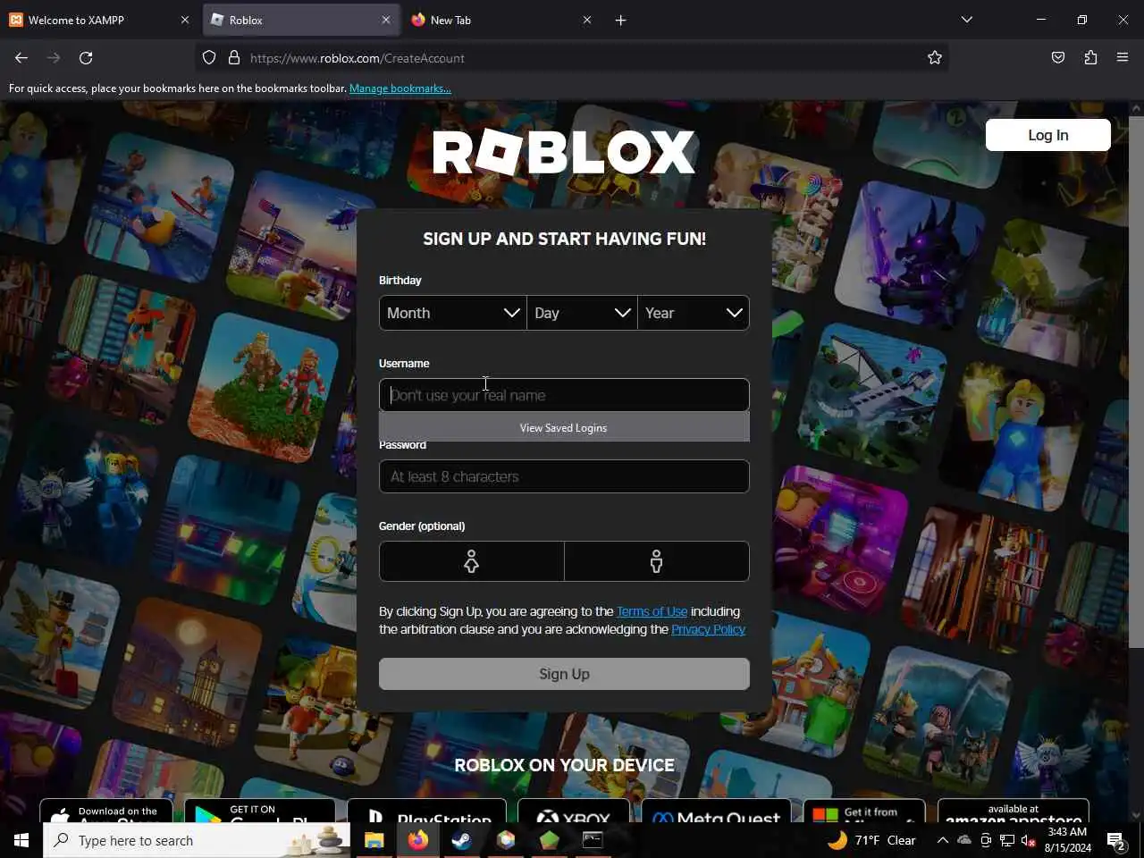Focus the Password input field
The height and width of the screenshot is (858, 1144).
pyautogui.click(x=564, y=476)
